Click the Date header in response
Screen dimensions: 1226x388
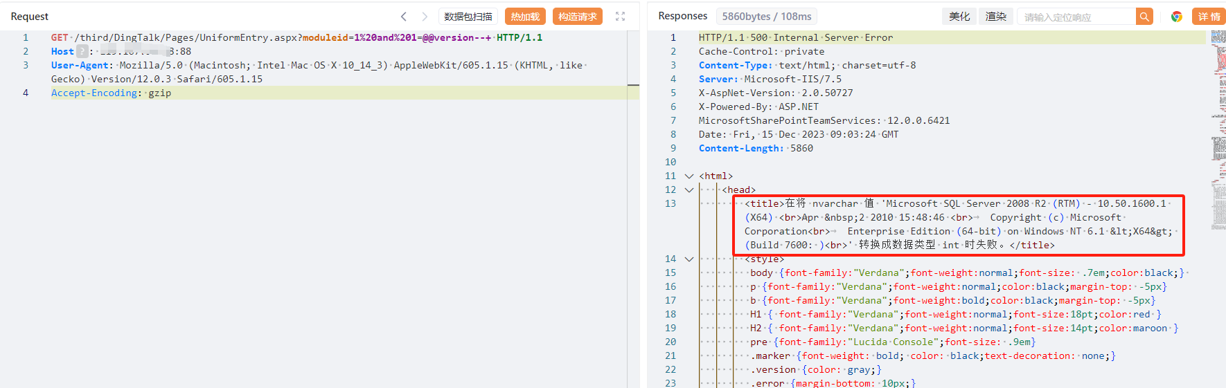[799, 134]
